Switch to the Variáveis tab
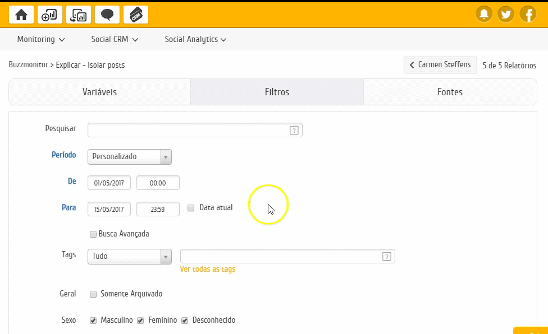Image resolution: width=548 pixels, height=334 pixels. click(99, 92)
